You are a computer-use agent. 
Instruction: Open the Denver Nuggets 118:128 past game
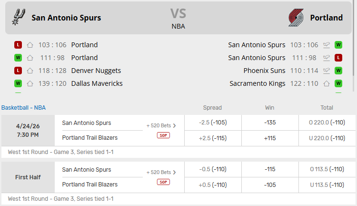point(96,71)
